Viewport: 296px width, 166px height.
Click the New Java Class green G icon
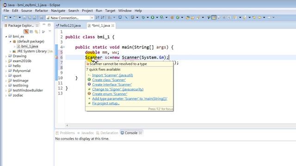(178, 18)
